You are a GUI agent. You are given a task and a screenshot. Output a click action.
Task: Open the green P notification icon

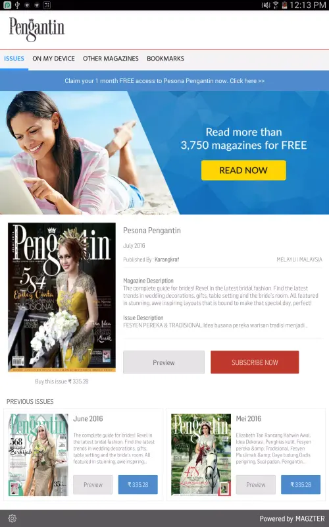tap(7, 5)
